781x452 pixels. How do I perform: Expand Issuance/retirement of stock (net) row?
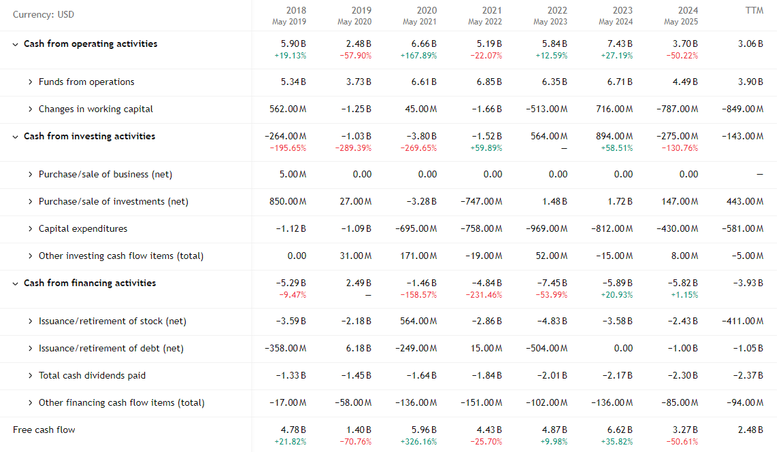31,321
